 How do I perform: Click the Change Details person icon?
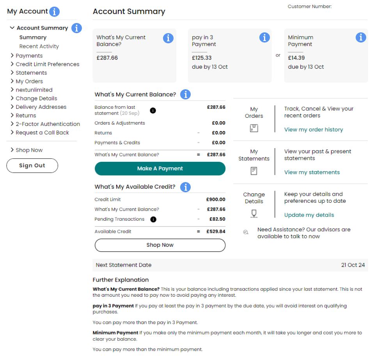(x=253, y=213)
